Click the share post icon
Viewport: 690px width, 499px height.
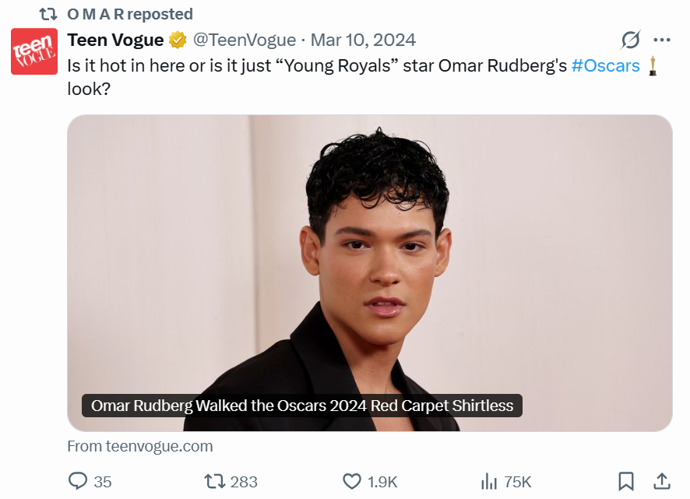pos(662,482)
